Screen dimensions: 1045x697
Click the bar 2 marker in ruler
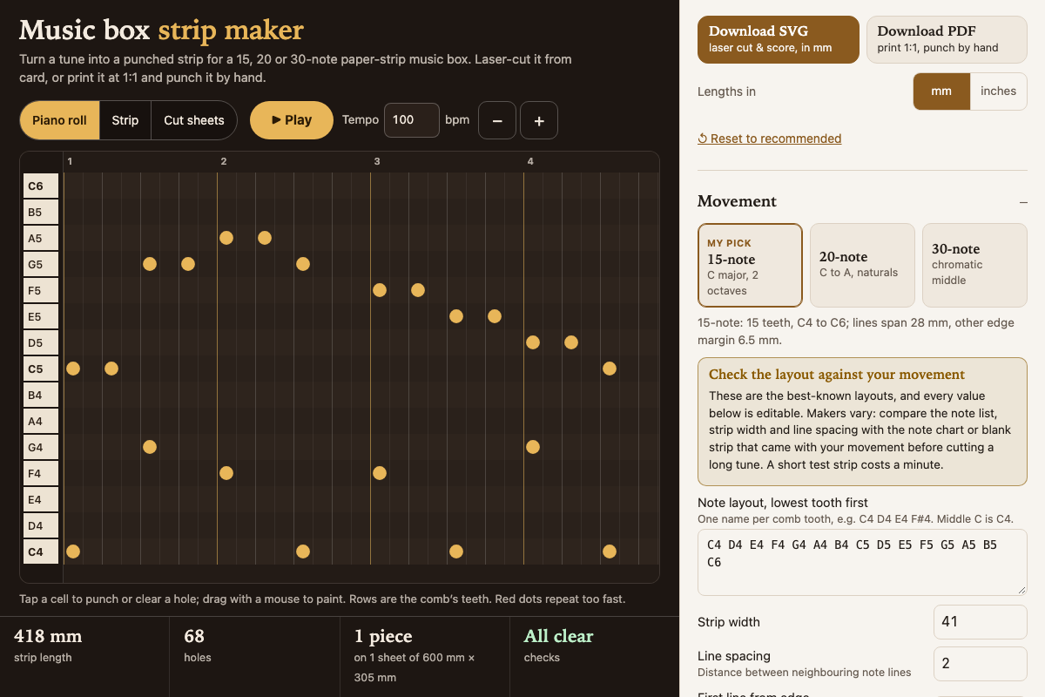[224, 161]
